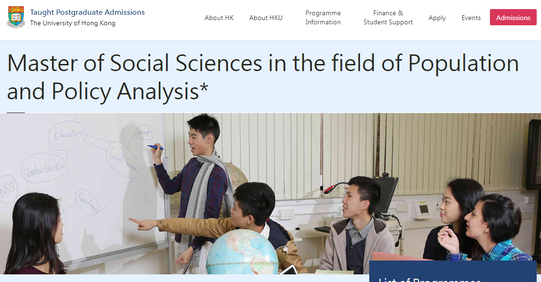Screen dimensions: 541x282
Task: Click the Geography bubble on the whiteboard
Action: (x=144, y=132)
